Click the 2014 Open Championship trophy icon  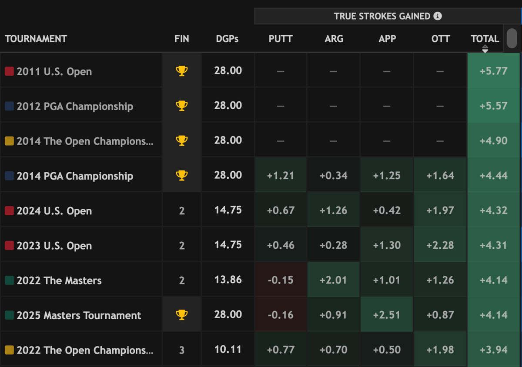tap(182, 140)
